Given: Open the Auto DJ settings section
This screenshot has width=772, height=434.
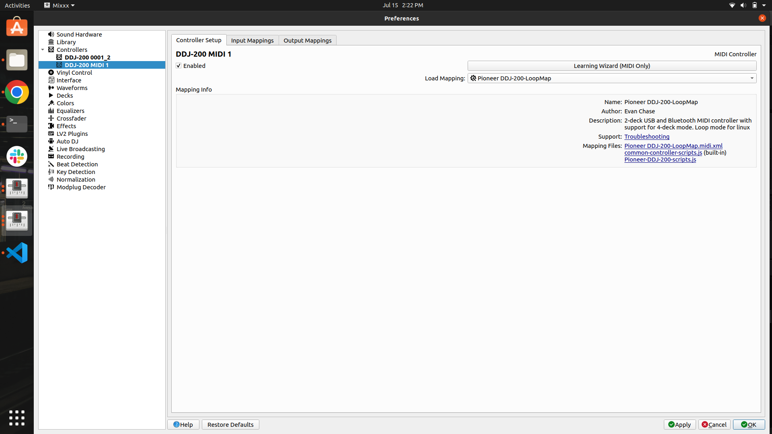Looking at the screenshot, I should tap(67, 141).
